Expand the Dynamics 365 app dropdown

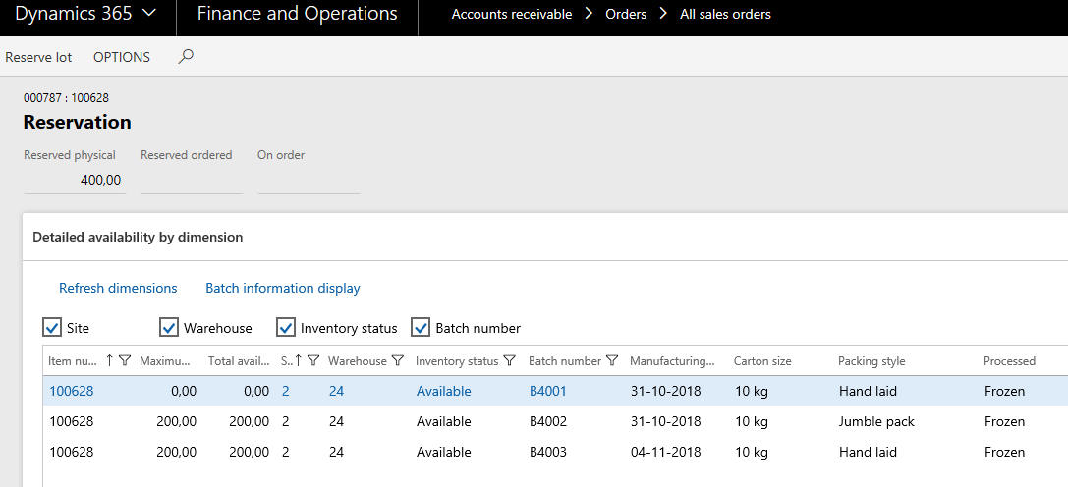point(148,14)
